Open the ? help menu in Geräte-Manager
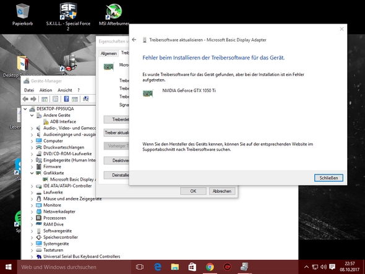The height and width of the screenshot is (274, 365). pos(79,90)
